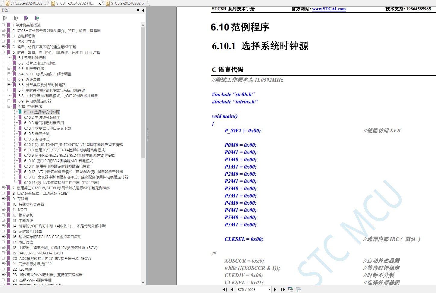
Task: Open bookmark 17 串口通信
Action: (23, 242)
